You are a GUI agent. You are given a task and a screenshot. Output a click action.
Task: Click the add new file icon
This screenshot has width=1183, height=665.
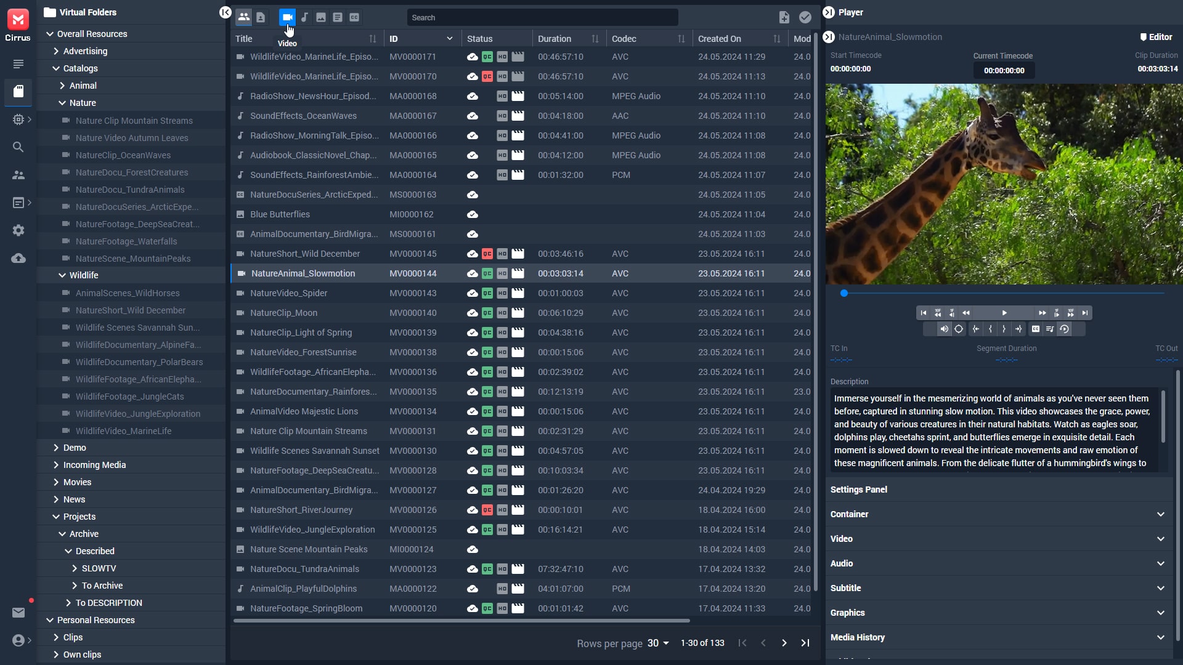[784, 17]
